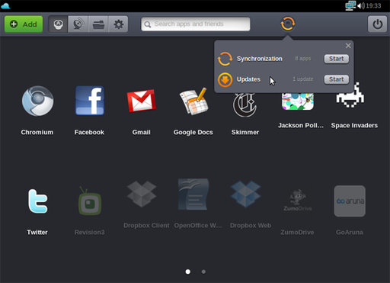Screen dimensions: 390x283
Task: Go to the second apps page dot
Action: tap(203, 272)
